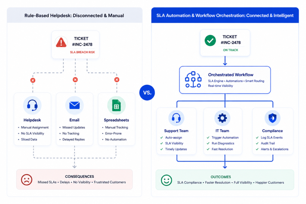Click the red sad face icon
306x204 pixels.
point(27,180)
